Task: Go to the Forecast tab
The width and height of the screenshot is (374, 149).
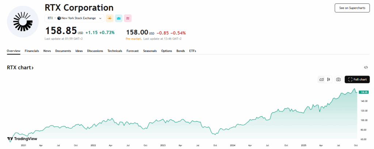Action: (x=133, y=51)
